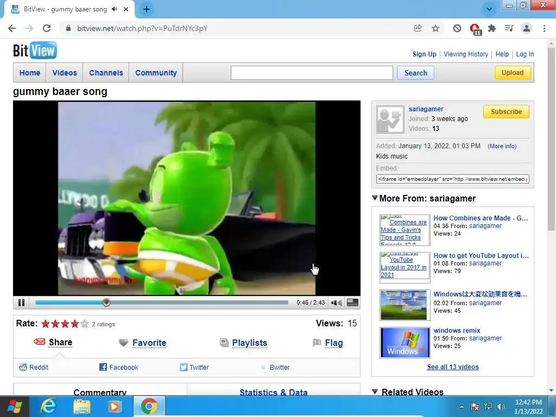Click the Search button
Screen dimensions: 556x417
pyautogui.click(x=415, y=73)
